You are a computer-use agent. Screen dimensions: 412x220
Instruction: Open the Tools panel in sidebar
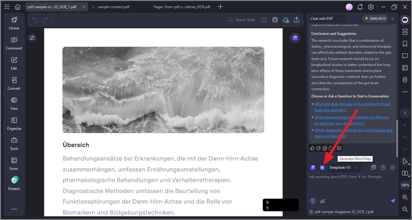(x=14, y=143)
